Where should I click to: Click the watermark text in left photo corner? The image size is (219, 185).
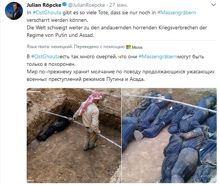[x=30, y=180]
